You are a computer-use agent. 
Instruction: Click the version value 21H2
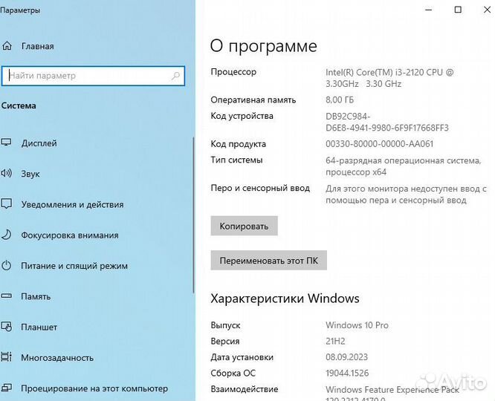click(x=335, y=341)
